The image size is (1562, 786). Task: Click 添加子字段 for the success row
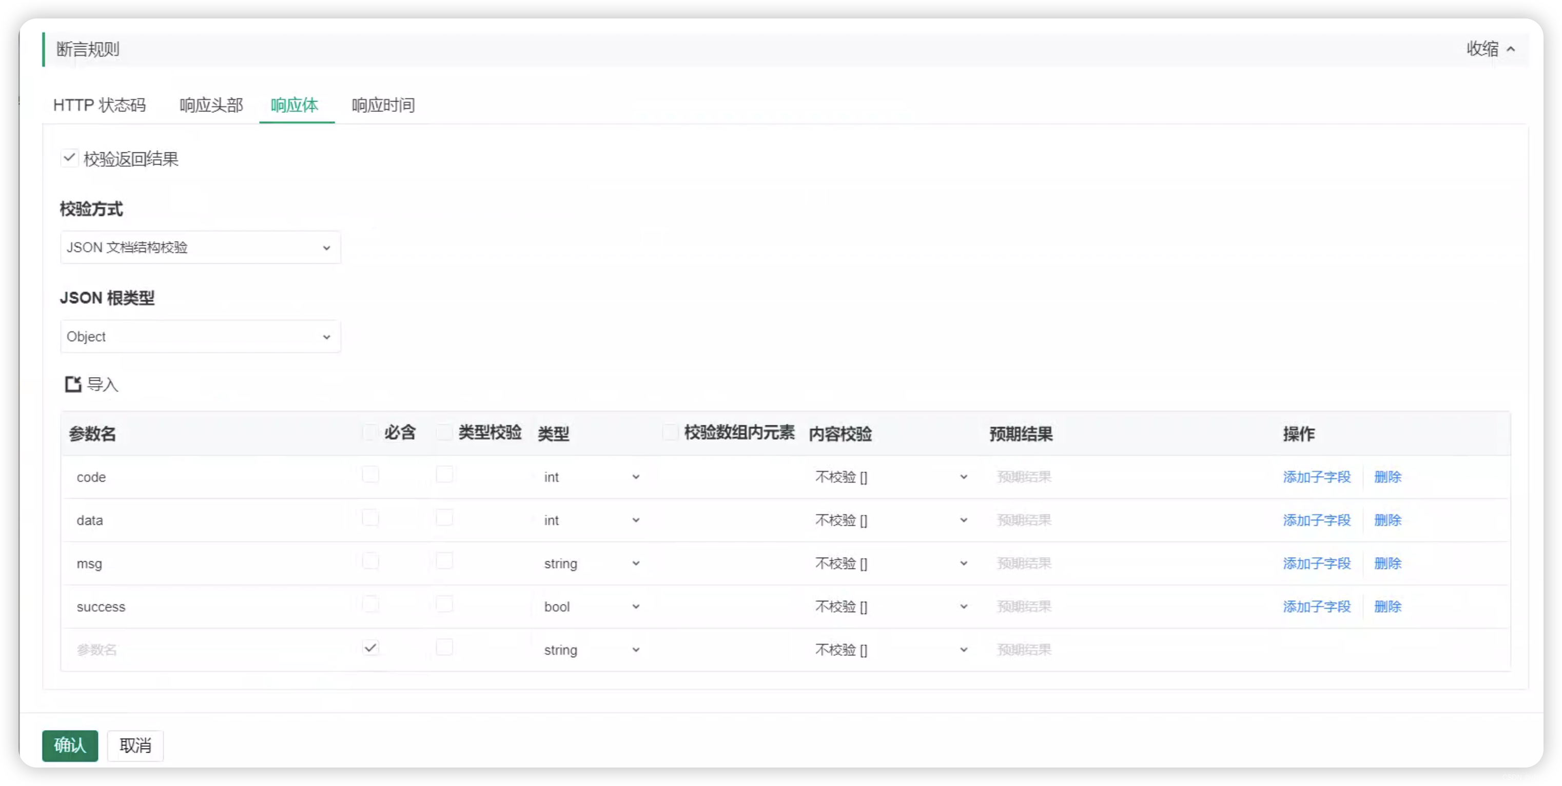pyautogui.click(x=1316, y=606)
